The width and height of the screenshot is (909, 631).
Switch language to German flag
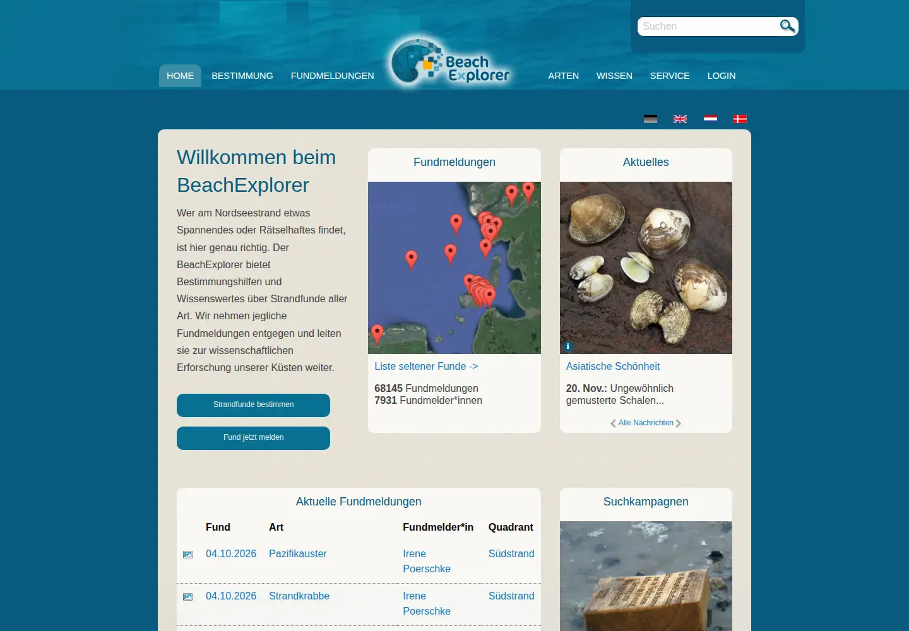point(650,119)
